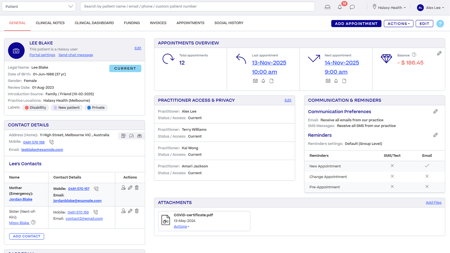Open the Clinical Dashboard tab
450x253 pixels.
click(94, 23)
